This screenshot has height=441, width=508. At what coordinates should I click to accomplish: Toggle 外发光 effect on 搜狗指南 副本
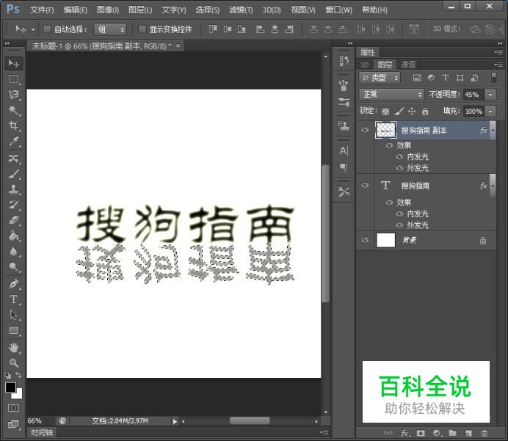(x=400, y=168)
